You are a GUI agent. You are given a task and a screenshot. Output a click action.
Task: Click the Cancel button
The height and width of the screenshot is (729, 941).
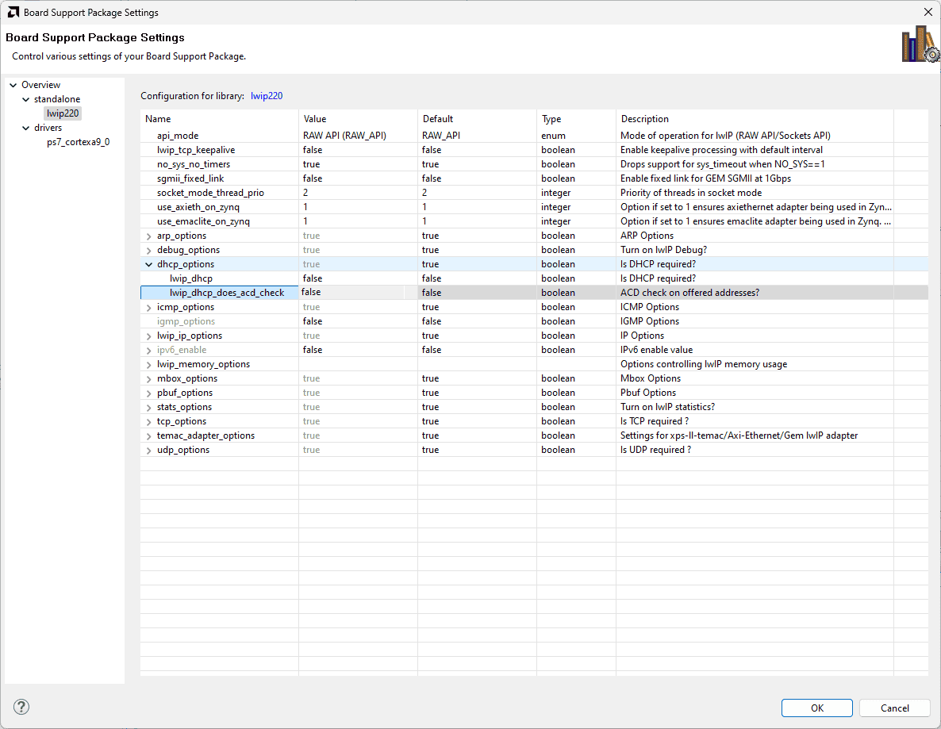click(x=894, y=708)
